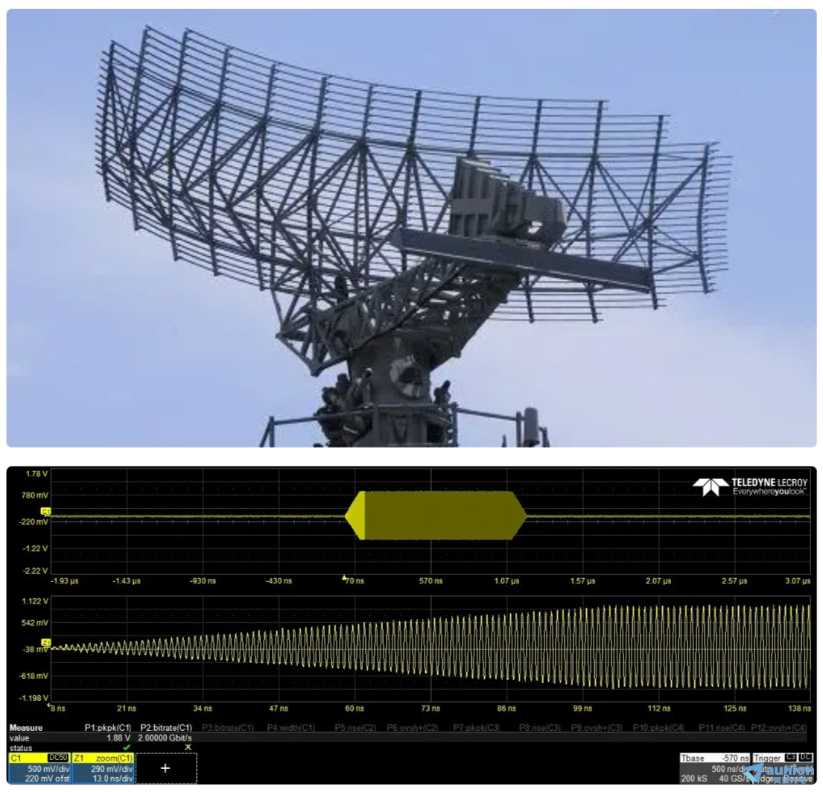Select the dimmed P7:pkpk(C3) parameter slot
The width and height of the screenshot is (823, 792).
476,728
